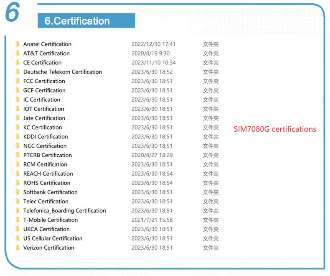Click the folder icon beside Telec Certification
Image resolution: width=330 pixels, height=276 pixels.
click(x=18, y=202)
